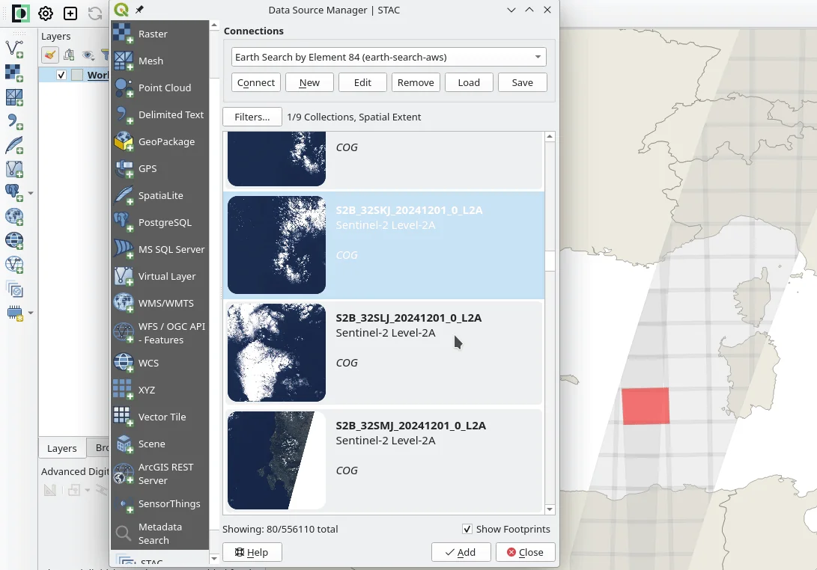
Task: Expand dropdown arrow beside PostGIS toolbar icon
Action: pos(31,194)
